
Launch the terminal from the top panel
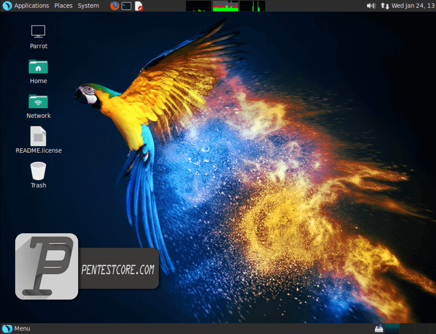click(x=127, y=6)
